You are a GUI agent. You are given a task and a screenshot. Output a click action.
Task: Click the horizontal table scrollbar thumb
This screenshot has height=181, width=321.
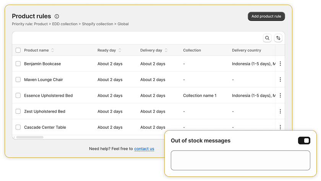click(30, 137)
